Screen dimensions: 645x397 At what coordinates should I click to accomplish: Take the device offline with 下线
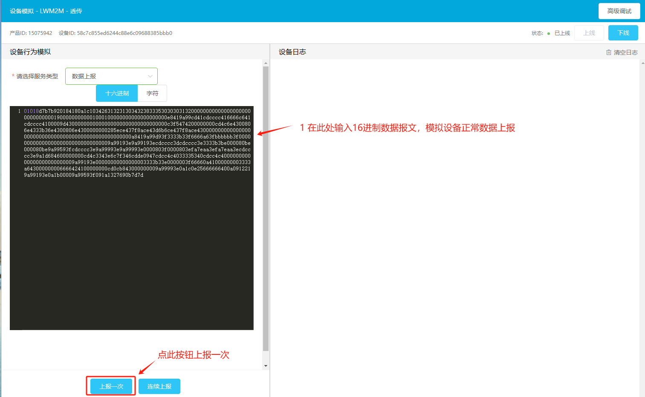tap(623, 33)
